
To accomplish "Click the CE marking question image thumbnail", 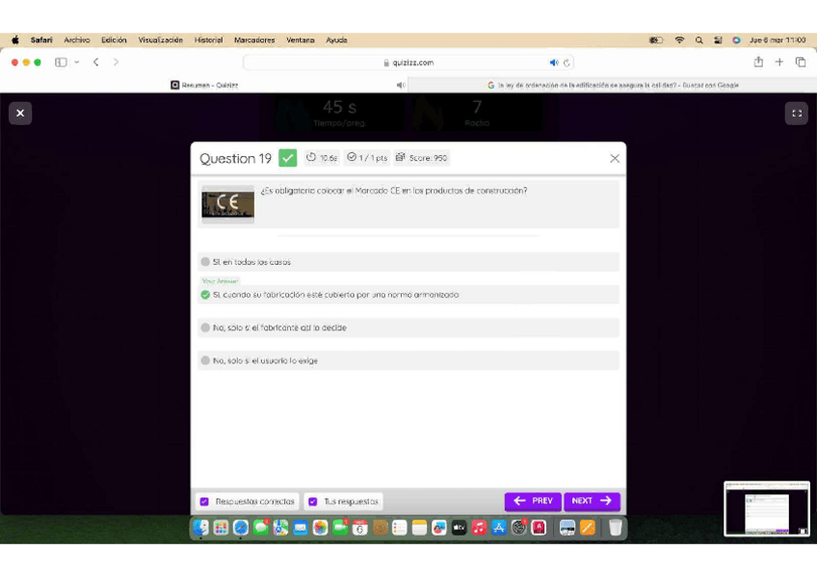I will pyautogui.click(x=227, y=204).
